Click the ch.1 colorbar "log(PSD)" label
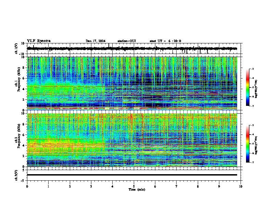The height and width of the screenshot is (209, 271). (x=256, y=89)
